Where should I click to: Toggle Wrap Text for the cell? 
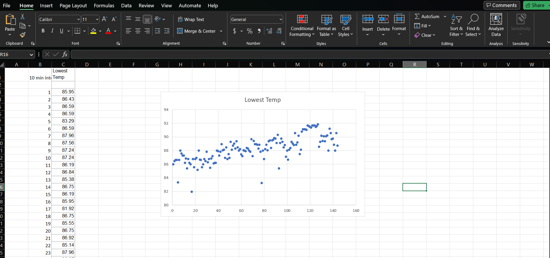point(191,19)
